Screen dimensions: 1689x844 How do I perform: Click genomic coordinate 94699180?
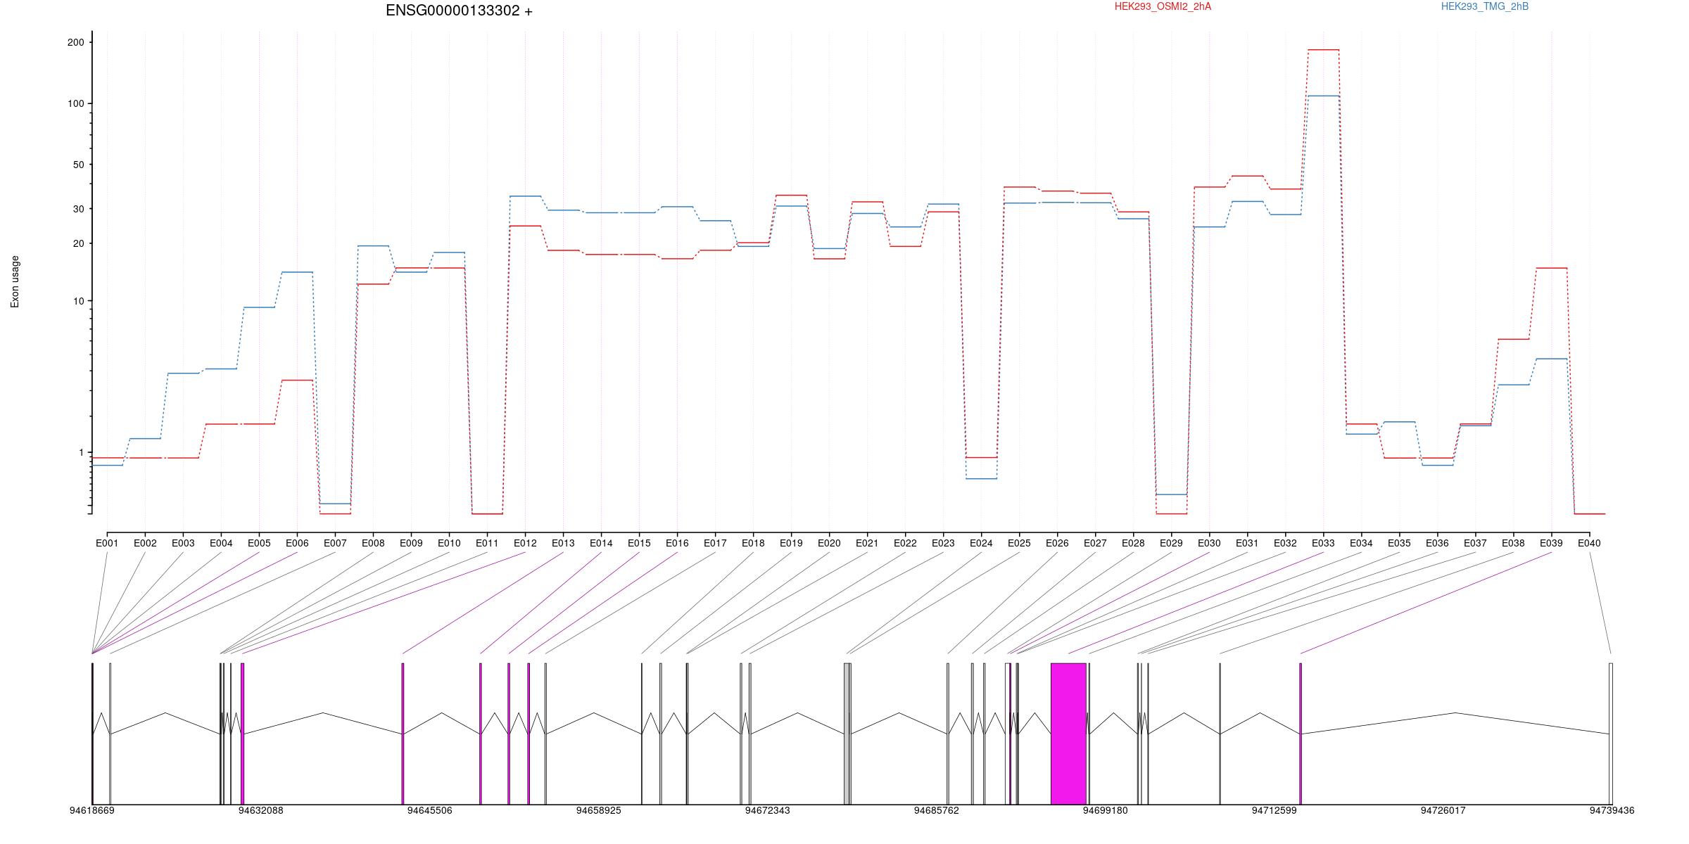pyautogui.click(x=1105, y=811)
